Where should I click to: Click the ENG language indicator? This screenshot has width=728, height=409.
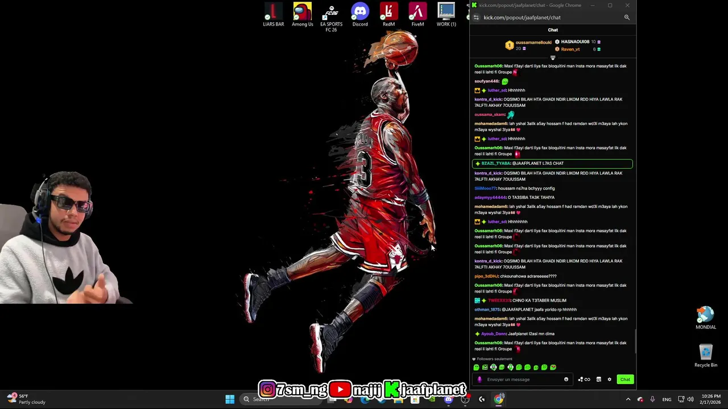(667, 399)
